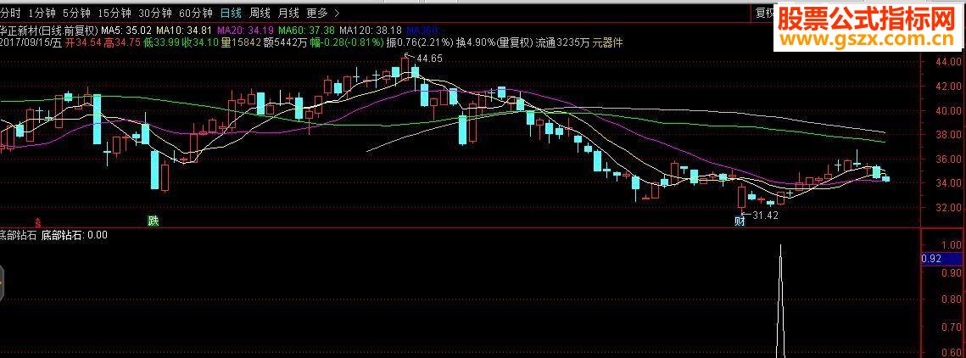This screenshot has height=358, width=966.
Task: Switch to the 分时 chart tab
Action: [10, 13]
